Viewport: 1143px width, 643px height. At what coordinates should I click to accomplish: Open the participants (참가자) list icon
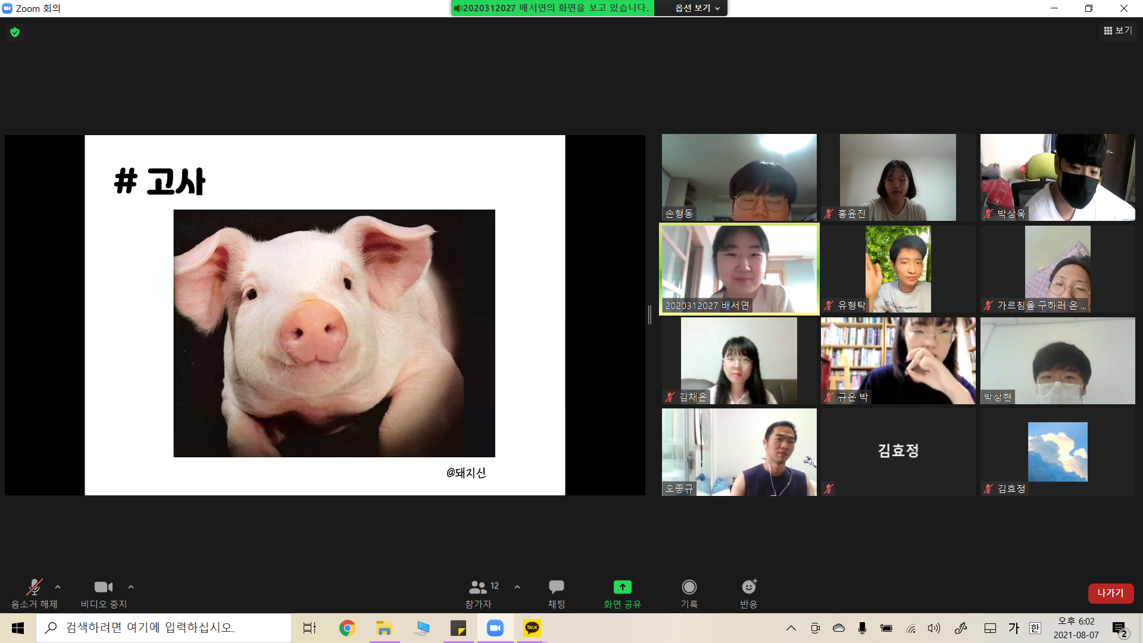(478, 587)
